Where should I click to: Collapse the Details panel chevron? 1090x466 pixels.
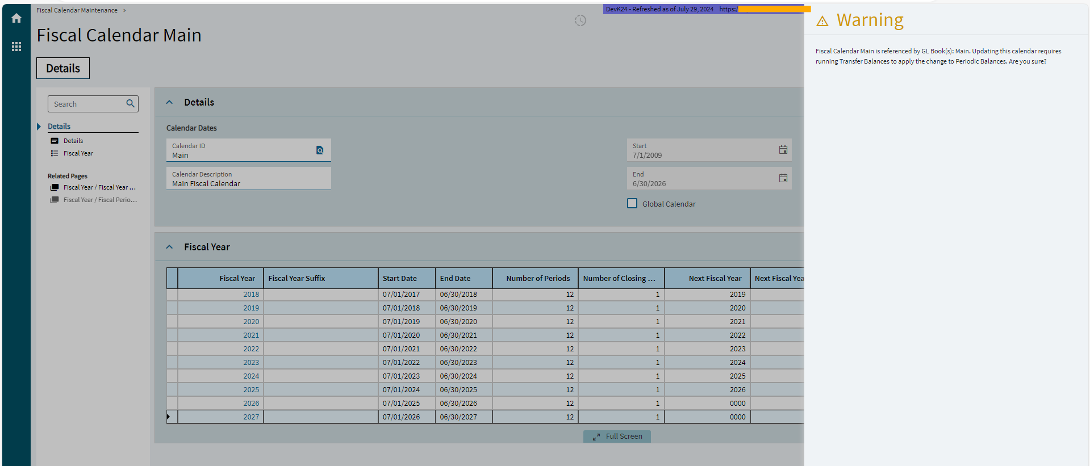(x=169, y=102)
